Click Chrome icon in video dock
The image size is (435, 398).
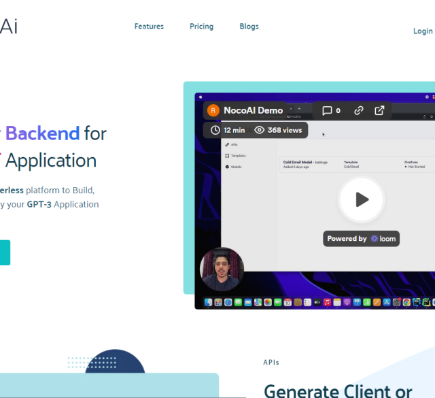pyautogui.click(x=406, y=303)
